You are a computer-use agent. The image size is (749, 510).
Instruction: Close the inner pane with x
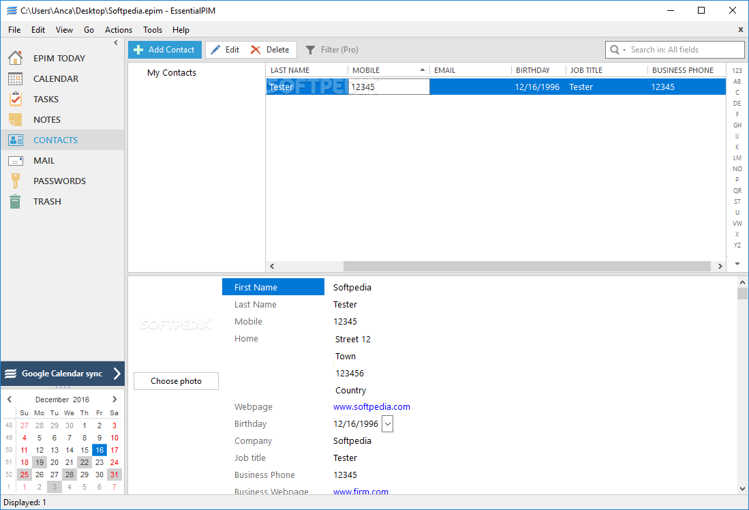(x=740, y=29)
